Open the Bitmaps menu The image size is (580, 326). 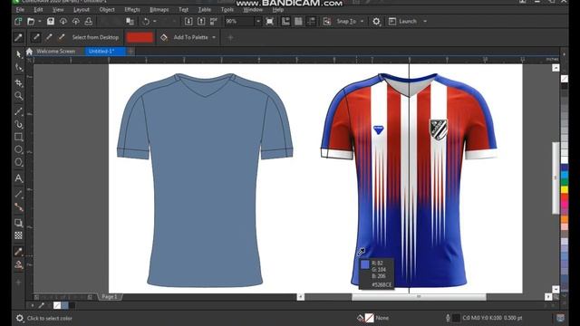click(x=159, y=10)
